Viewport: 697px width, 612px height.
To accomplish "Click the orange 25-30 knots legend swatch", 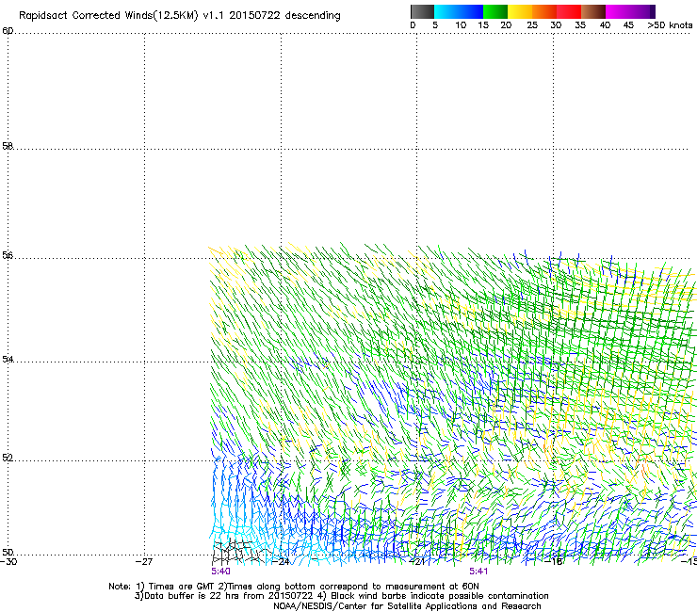I will click(544, 11).
